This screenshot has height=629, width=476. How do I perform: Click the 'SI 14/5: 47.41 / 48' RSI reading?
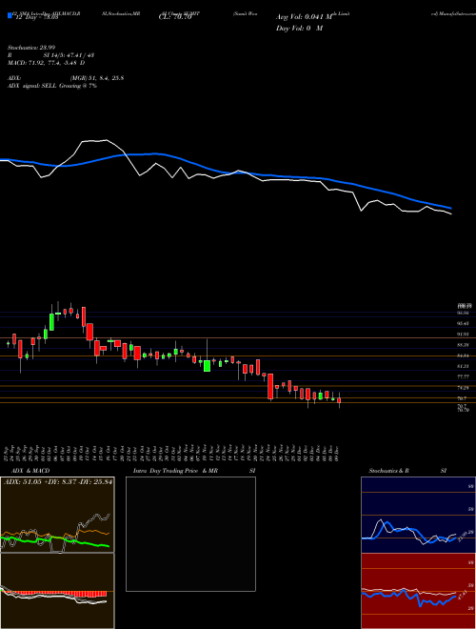(69, 55)
